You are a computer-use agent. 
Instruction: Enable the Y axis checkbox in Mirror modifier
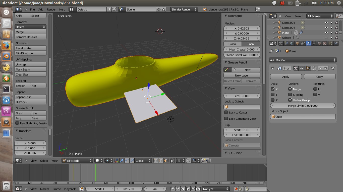click(x=273, y=94)
